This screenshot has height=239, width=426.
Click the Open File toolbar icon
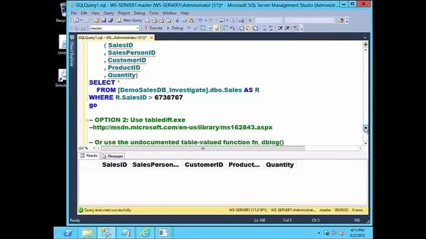[97, 21]
